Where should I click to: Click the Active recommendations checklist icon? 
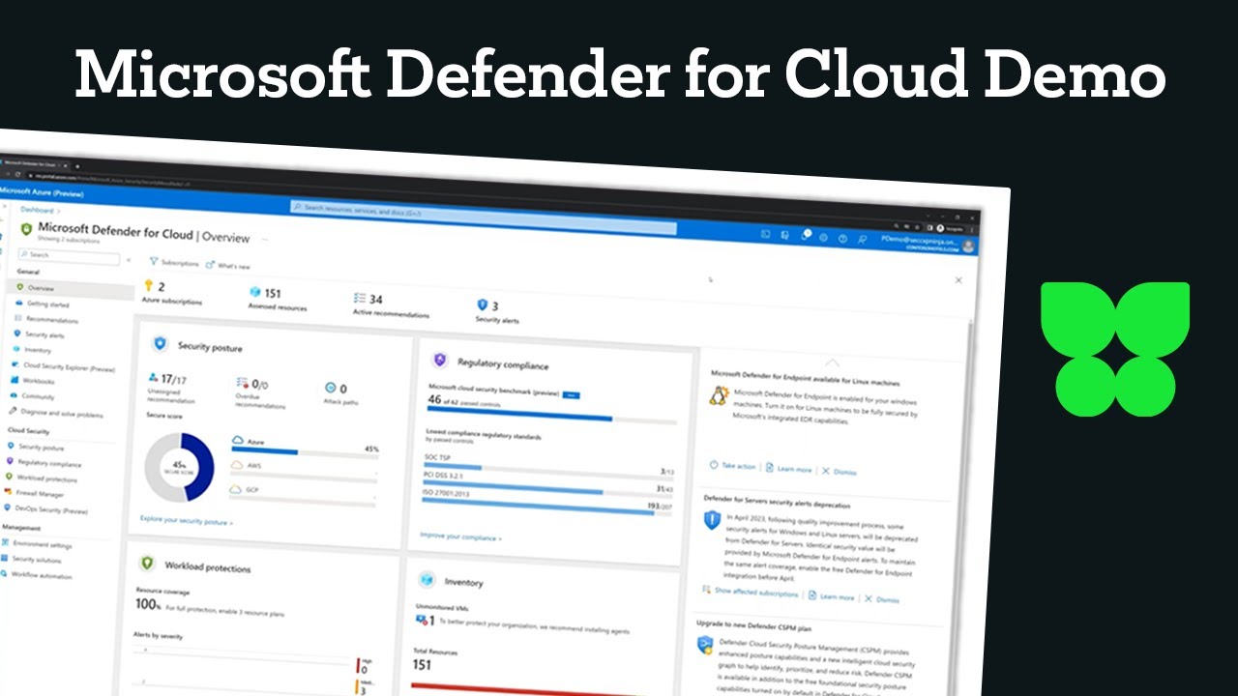[x=361, y=298]
